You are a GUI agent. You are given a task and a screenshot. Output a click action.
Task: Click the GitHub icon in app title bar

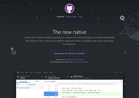[18, 73]
